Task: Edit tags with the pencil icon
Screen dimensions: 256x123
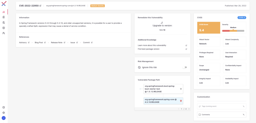Action: [243, 106]
